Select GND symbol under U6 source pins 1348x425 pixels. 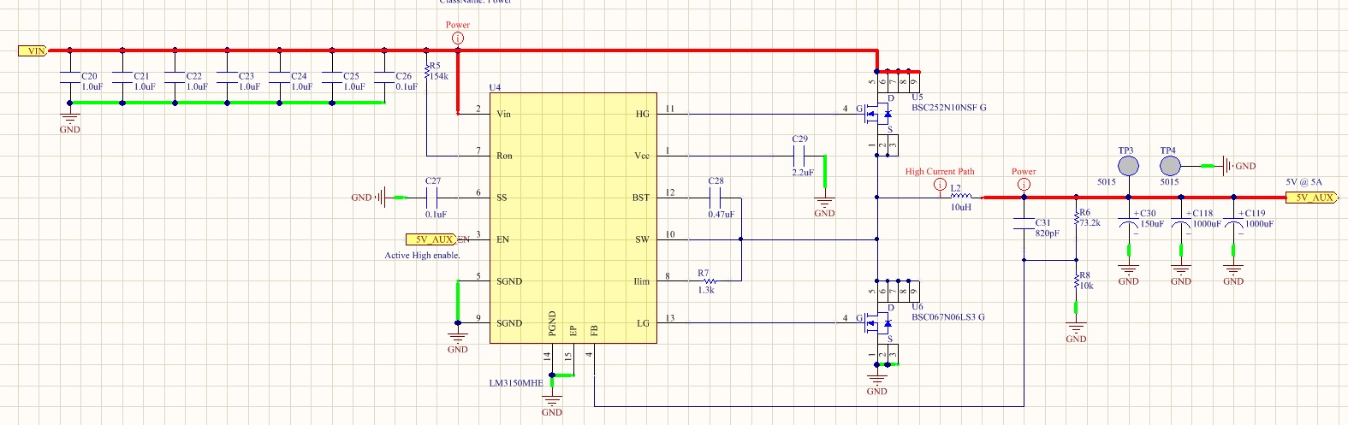coord(876,380)
